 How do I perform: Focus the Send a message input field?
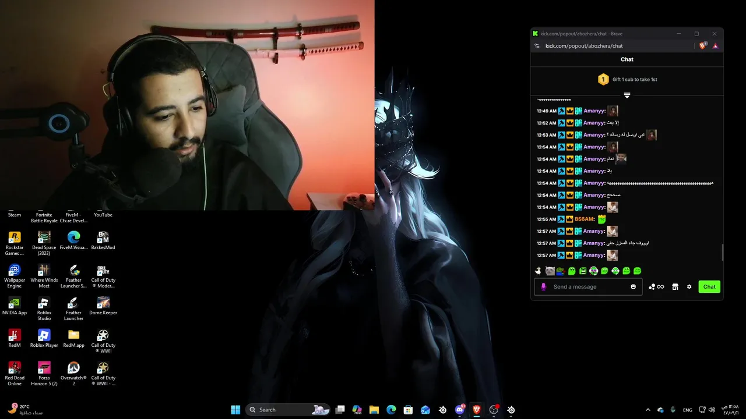[588, 287]
